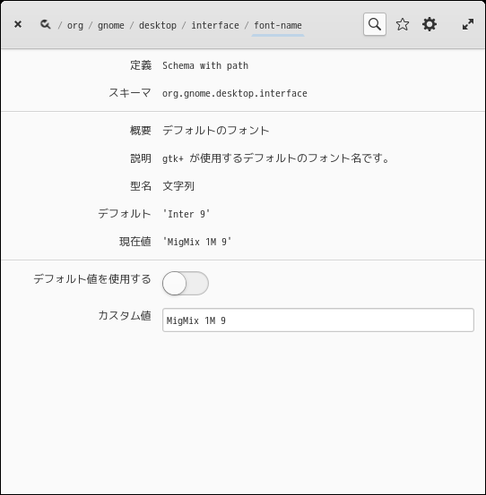Click the 'Schema with path' definition text

tap(205, 65)
